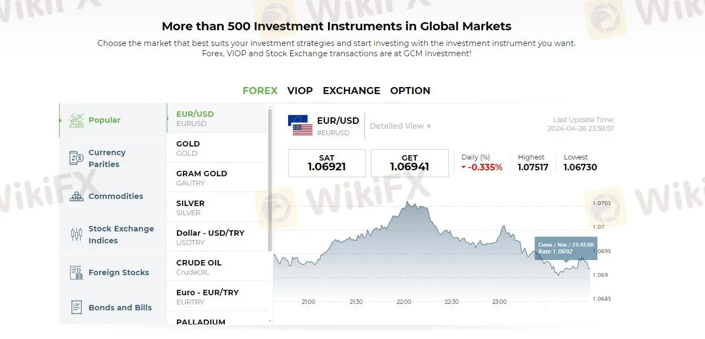Screen dimensions: 705x339
Task: Click the Commodities gold bars icon
Action: [x=76, y=196]
